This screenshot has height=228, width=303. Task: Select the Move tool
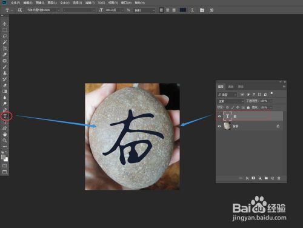tap(5, 24)
